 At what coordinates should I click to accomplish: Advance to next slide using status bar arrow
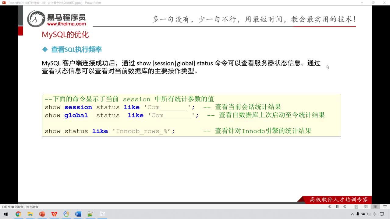coord(345,207)
